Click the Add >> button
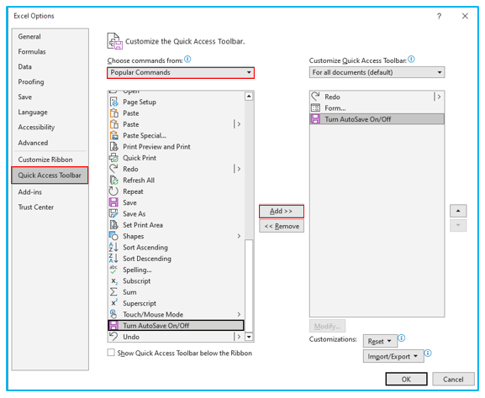The image size is (485, 398). coord(282,212)
